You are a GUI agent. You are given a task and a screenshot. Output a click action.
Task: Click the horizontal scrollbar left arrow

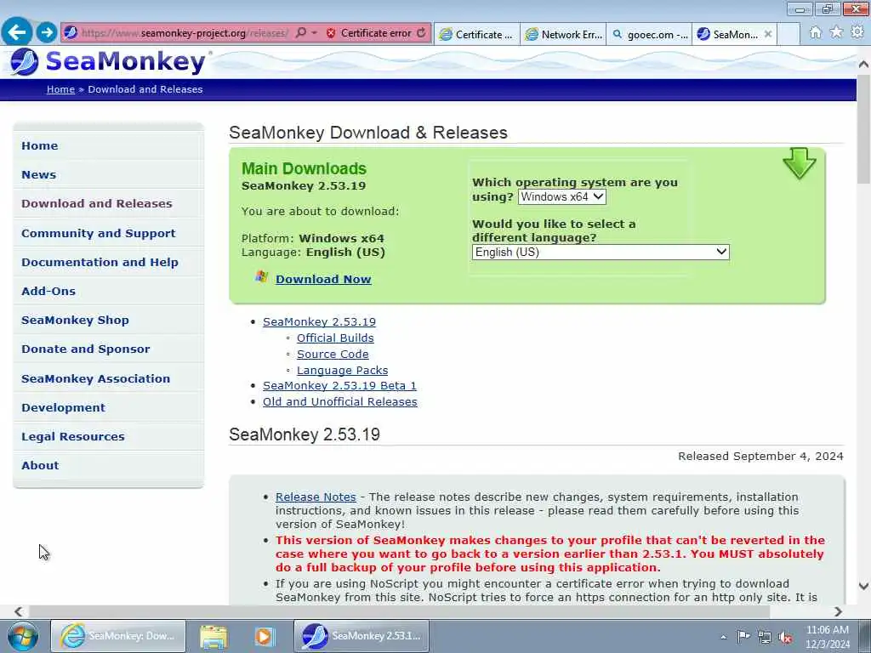[19, 611]
